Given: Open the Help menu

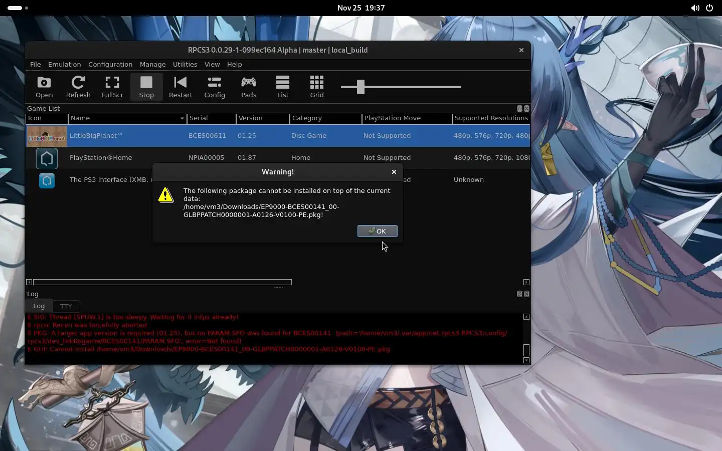Looking at the screenshot, I should 234,64.
